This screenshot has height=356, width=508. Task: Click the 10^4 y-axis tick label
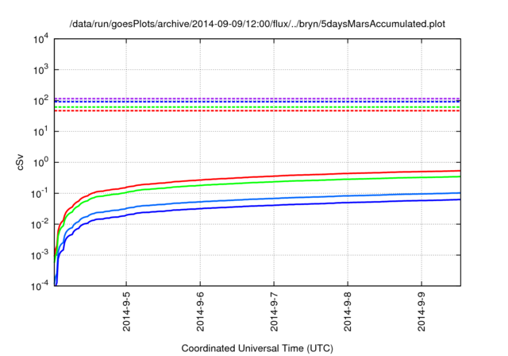(x=40, y=39)
